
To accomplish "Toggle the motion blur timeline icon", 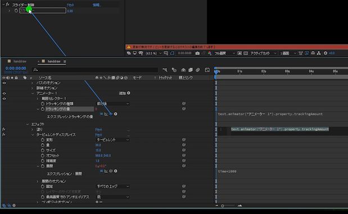I will pos(198,70).
